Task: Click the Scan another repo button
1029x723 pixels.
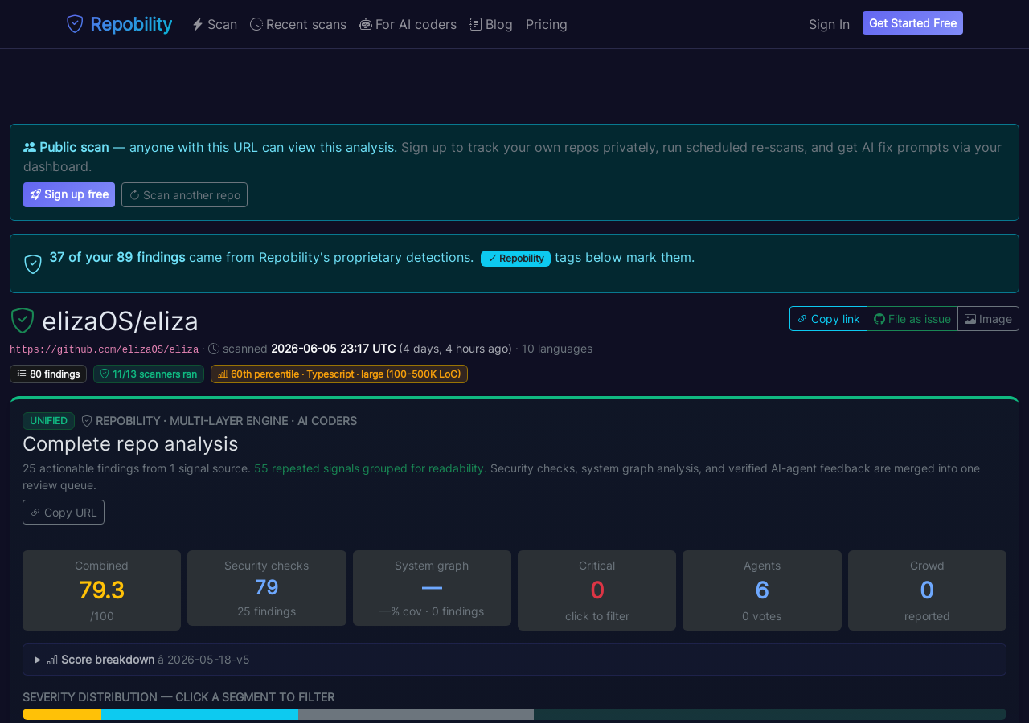Action: 184,194
